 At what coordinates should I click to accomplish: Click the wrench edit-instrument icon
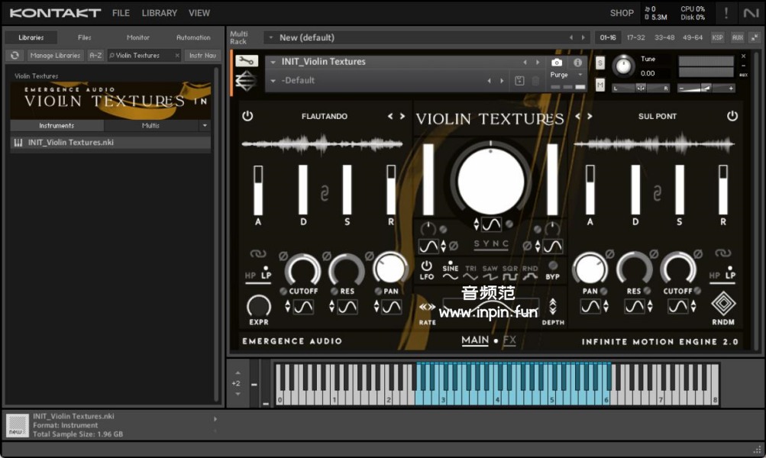pos(246,61)
